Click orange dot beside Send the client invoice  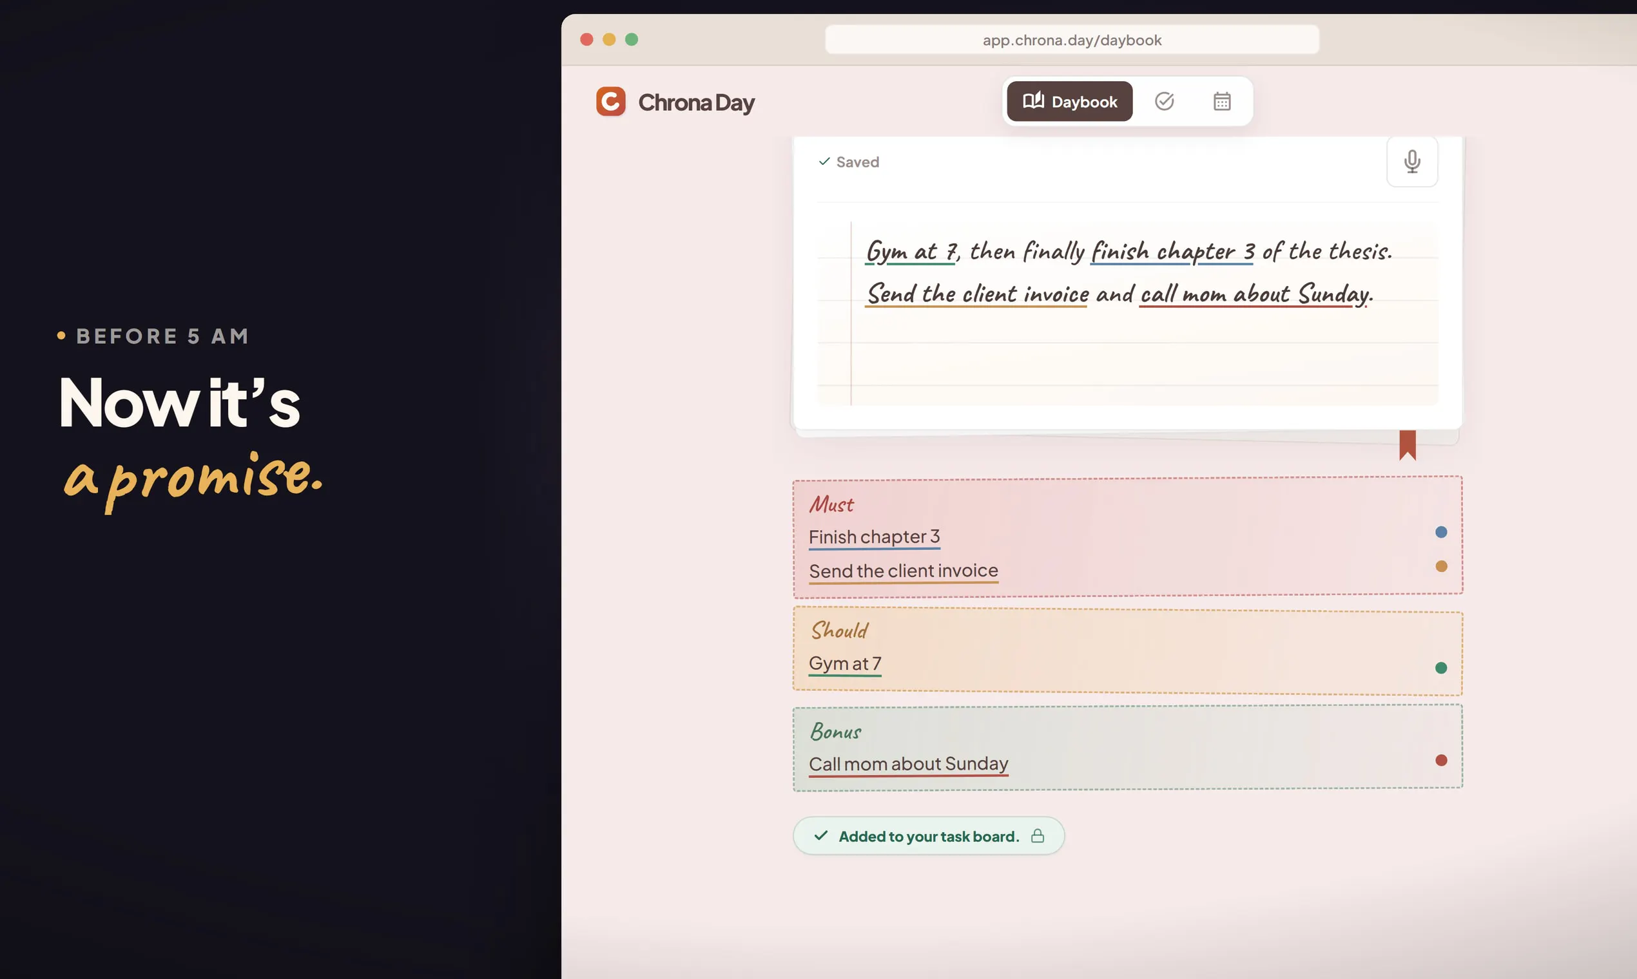pyautogui.click(x=1441, y=566)
